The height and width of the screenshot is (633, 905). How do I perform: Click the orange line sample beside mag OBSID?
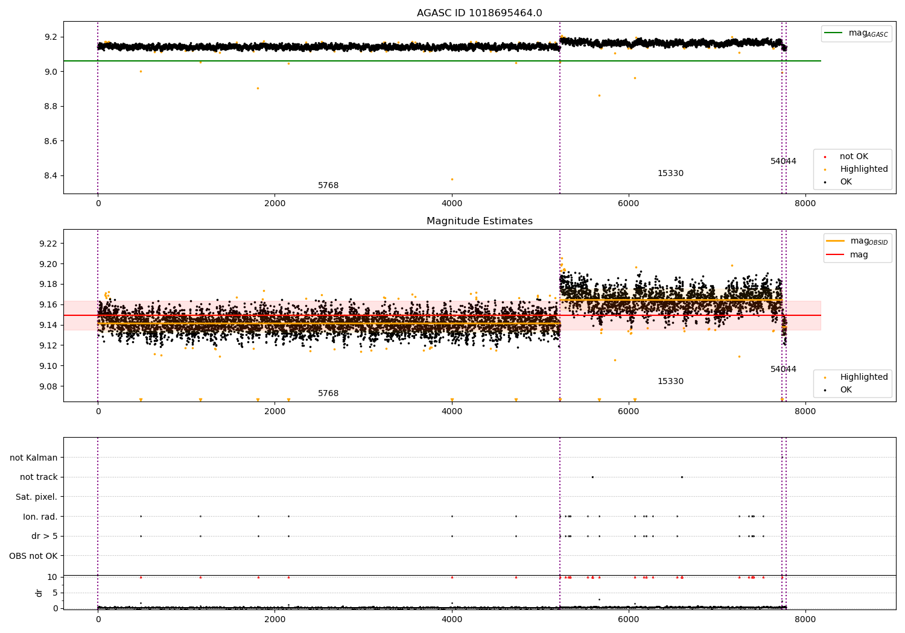point(835,241)
